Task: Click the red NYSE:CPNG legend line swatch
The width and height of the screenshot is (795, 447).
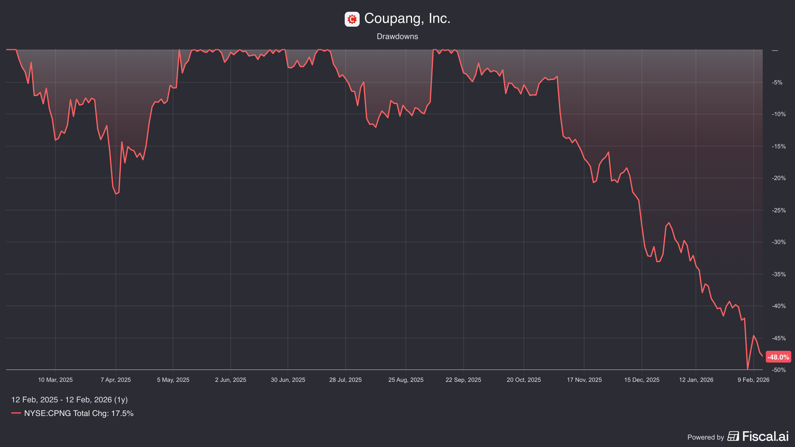Action: 16,413
